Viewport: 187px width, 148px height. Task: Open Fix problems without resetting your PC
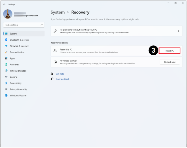(117, 31)
